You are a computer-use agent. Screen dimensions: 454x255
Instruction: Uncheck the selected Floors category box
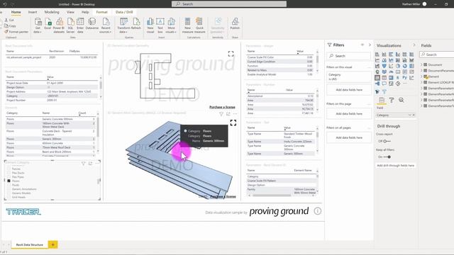click(x=9, y=181)
